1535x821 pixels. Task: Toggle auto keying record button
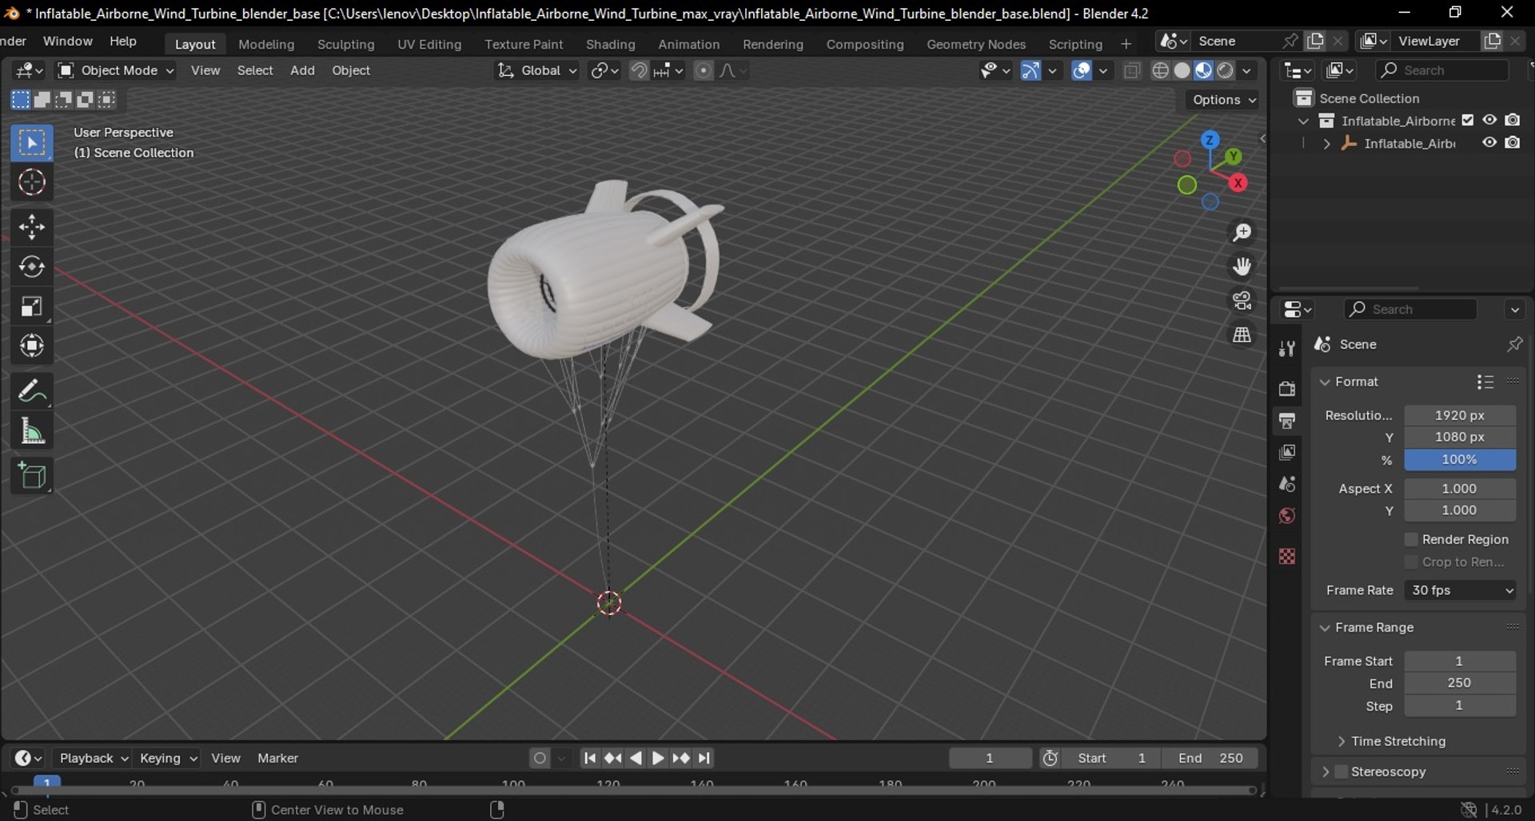[540, 758]
